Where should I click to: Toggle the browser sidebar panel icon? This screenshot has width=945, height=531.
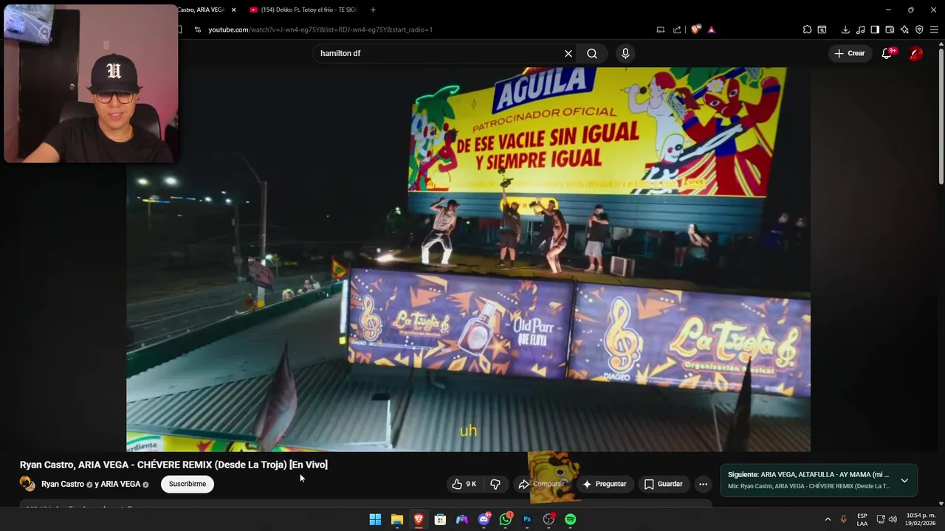(875, 29)
